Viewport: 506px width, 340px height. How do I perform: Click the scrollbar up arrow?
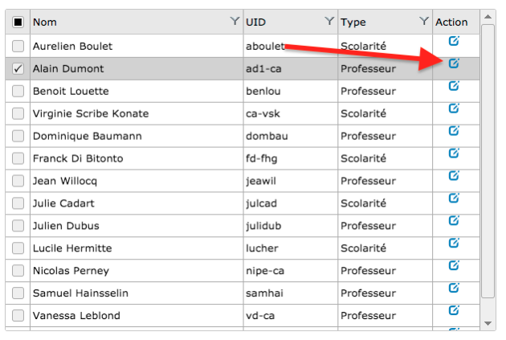tap(488, 17)
